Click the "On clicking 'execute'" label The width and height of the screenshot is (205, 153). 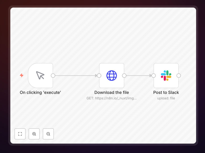click(40, 93)
